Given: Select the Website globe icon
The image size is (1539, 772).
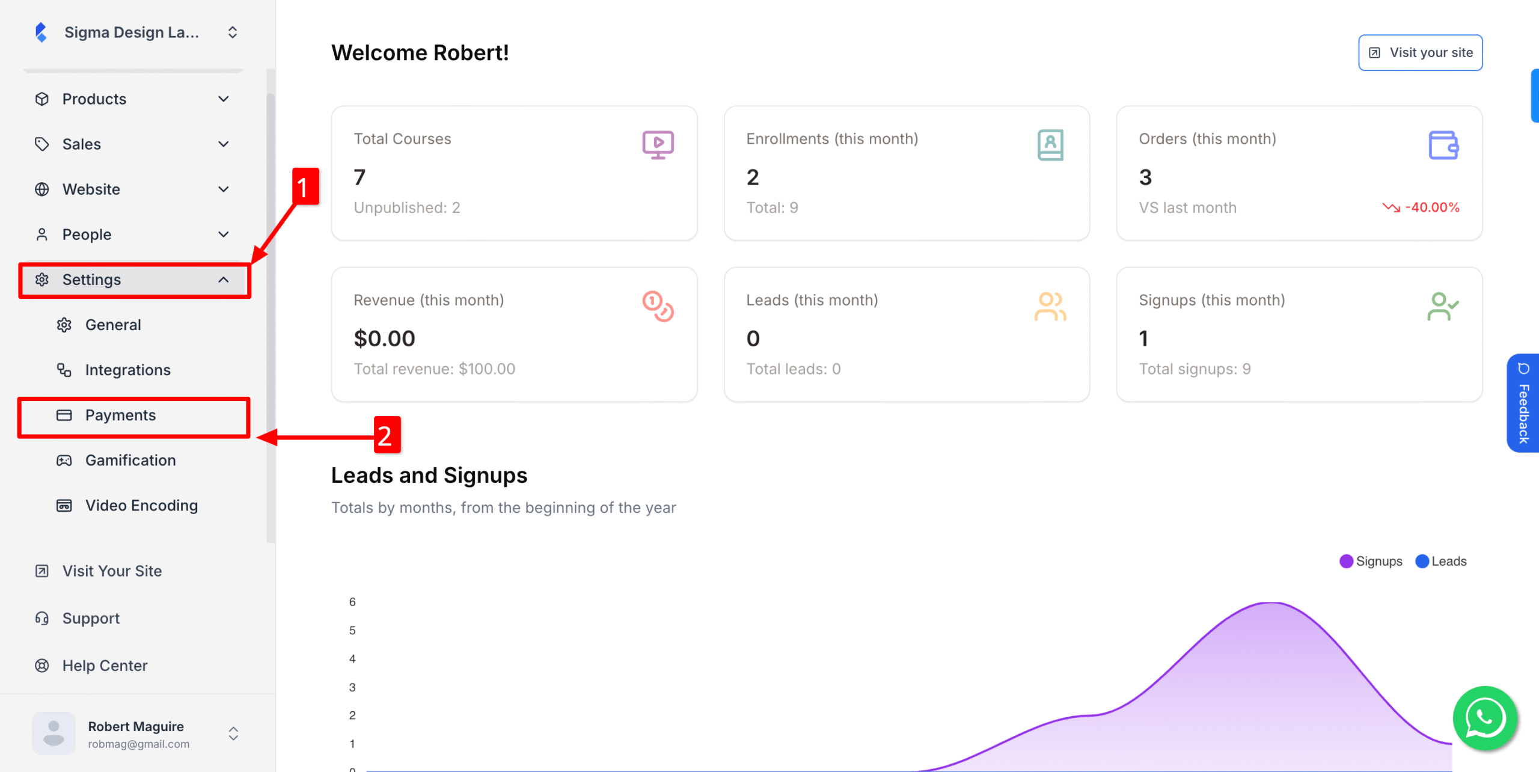Looking at the screenshot, I should pyautogui.click(x=42, y=189).
